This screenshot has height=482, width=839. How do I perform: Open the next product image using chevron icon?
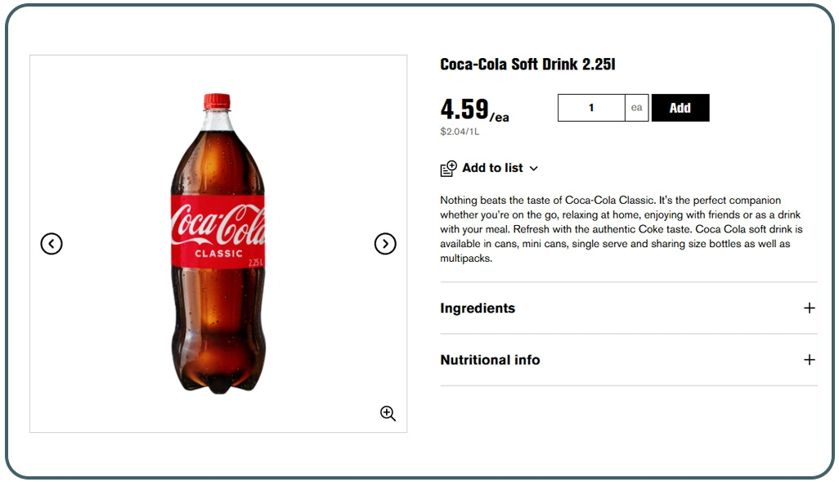click(x=385, y=243)
